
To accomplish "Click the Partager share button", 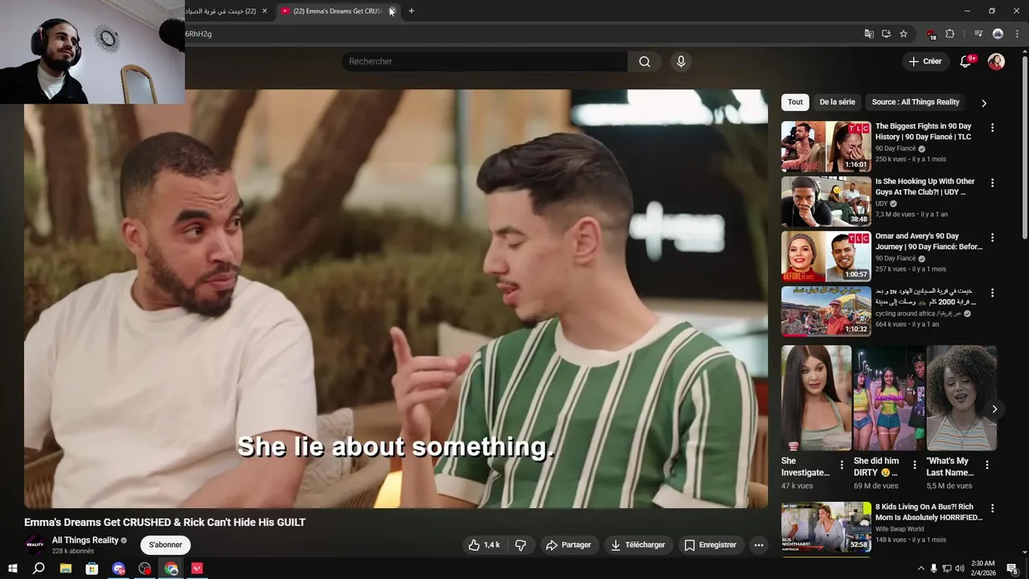I will (x=568, y=545).
